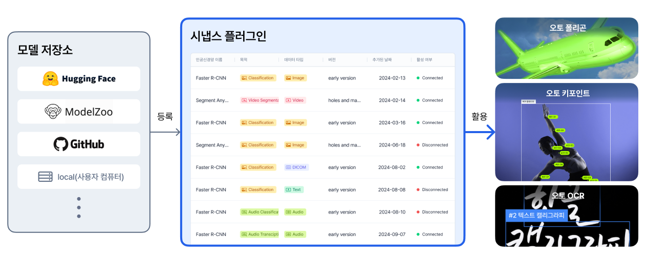Click the Hugging Face emoji logo
The height and width of the screenshot is (256, 646).
[x=50, y=79]
